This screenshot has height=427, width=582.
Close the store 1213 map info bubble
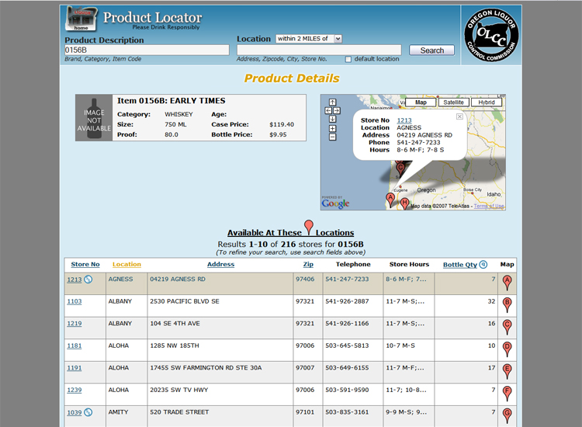click(x=459, y=116)
